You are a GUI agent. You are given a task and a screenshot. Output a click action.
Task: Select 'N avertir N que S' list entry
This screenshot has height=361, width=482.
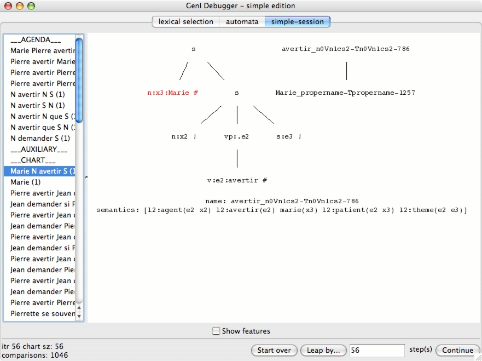coord(42,116)
